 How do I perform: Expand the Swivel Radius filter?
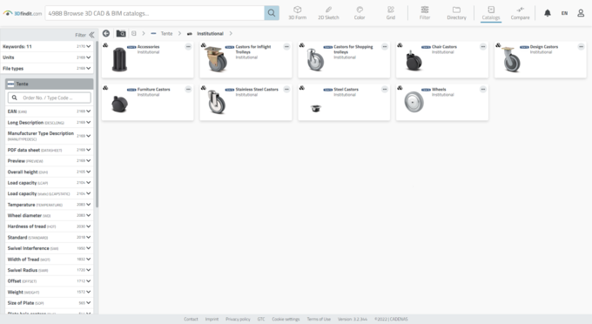pyautogui.click(x=49, y=270)
